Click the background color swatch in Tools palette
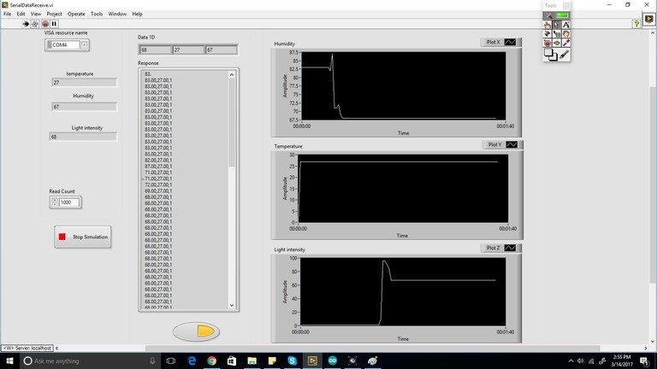The image size is (657, 369). click(554, 58)
